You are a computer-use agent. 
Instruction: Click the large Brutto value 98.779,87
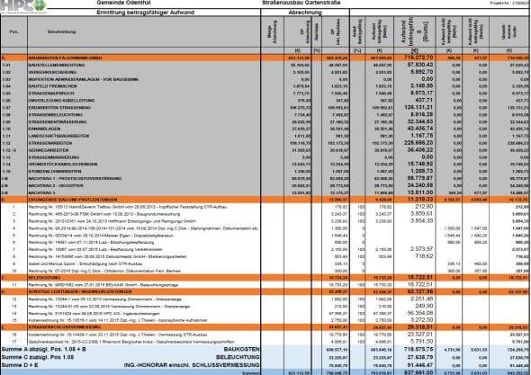click(x=420, y=178)
